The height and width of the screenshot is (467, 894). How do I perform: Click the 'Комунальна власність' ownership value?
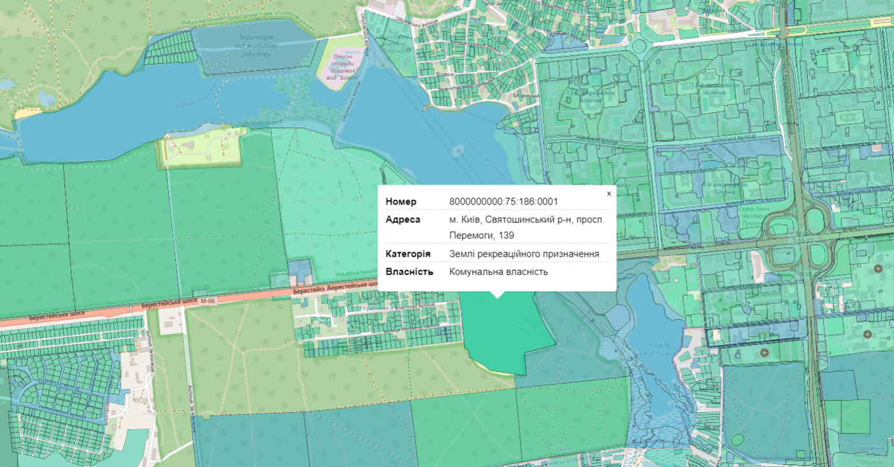pos(498,272)
